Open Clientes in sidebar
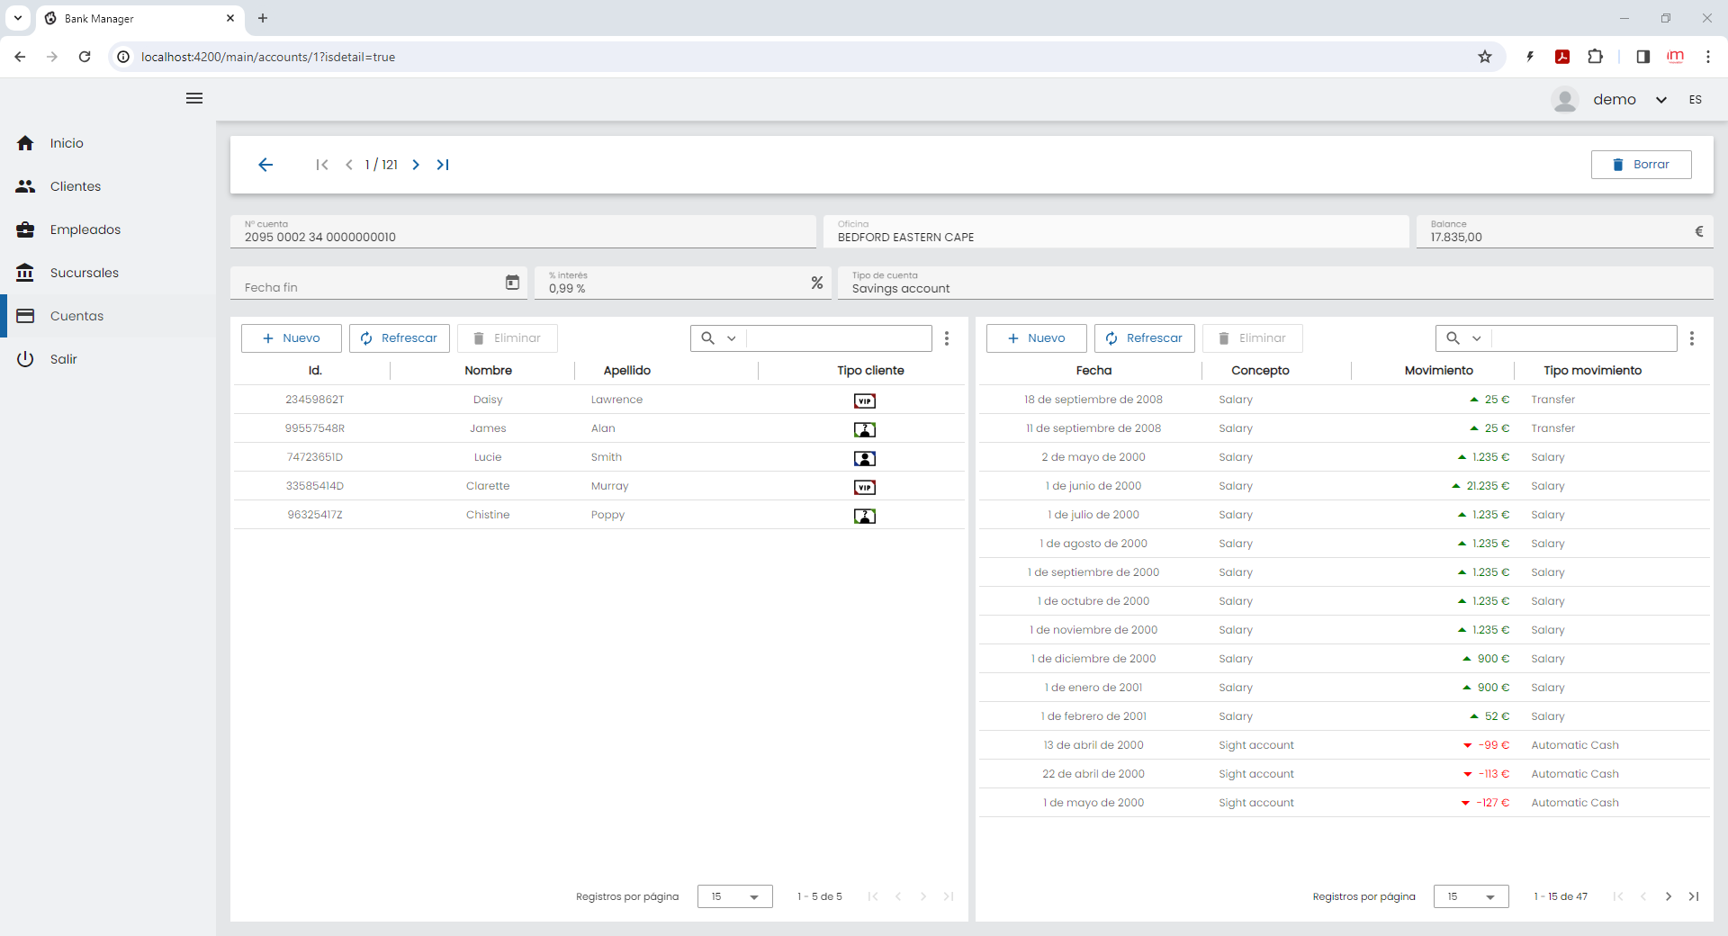 click(108, 186)
